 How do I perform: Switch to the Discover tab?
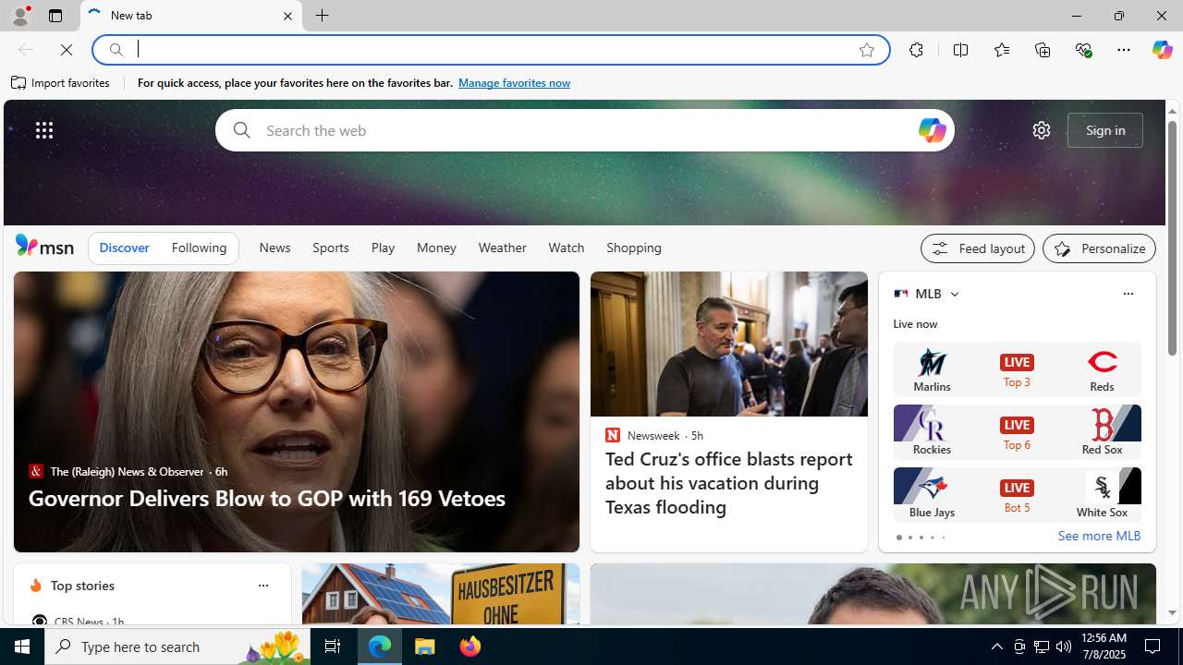[x=124, y=248]
